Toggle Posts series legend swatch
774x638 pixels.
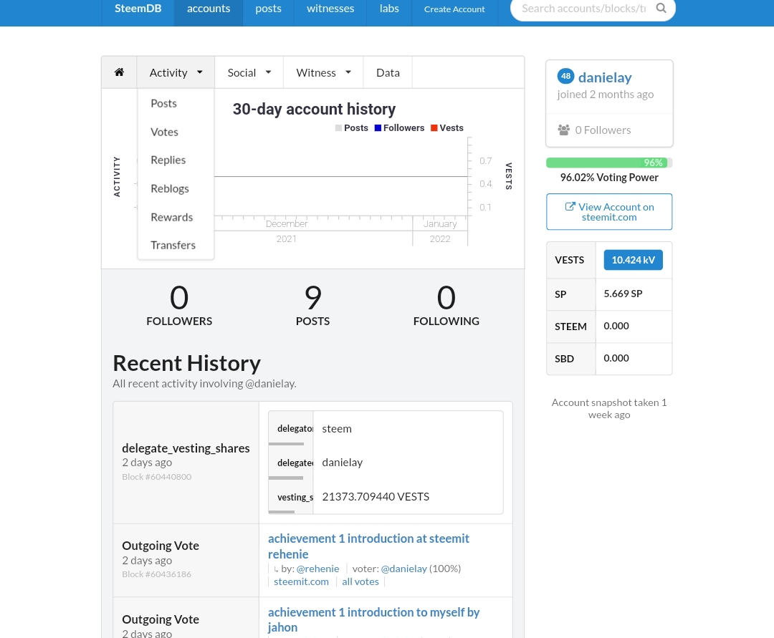(x=338, y=128)
